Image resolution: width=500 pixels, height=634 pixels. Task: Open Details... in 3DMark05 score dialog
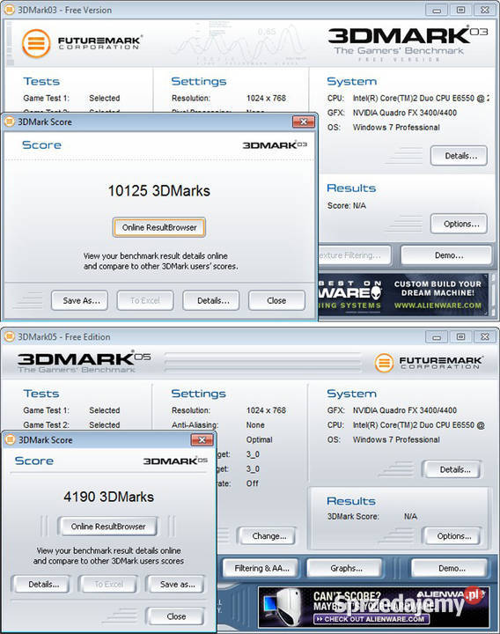(42, 585)
